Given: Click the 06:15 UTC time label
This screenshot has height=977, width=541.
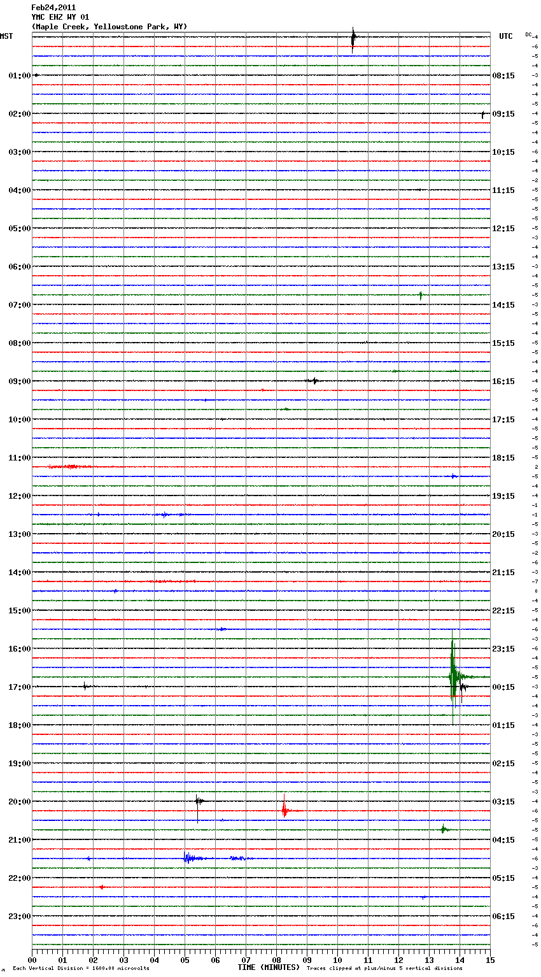Looking at the screenshot, I should pos(503,916).
